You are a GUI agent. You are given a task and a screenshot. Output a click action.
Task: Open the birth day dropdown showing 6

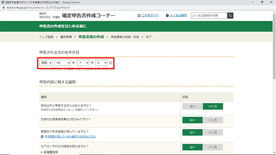click(101, 63)
